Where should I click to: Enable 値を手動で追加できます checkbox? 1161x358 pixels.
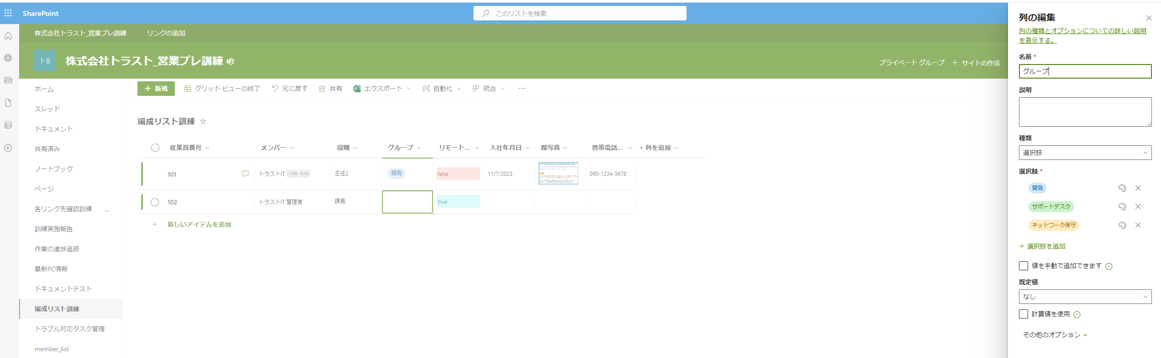[x=1024, y=266]
